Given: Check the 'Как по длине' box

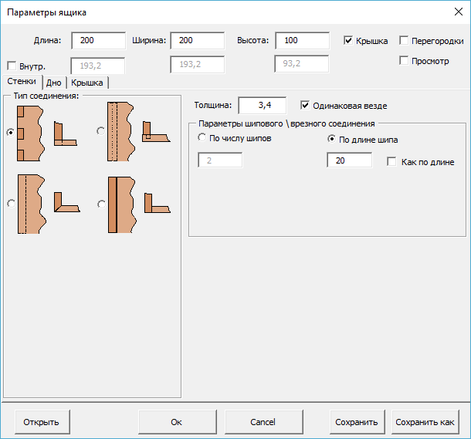Looking at the screenshot, I should click(391, 162).
